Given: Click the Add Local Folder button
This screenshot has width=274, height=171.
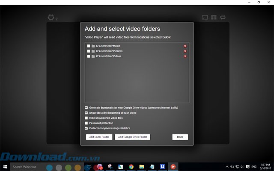Looking at the screenshot, I should pos(99,137).
